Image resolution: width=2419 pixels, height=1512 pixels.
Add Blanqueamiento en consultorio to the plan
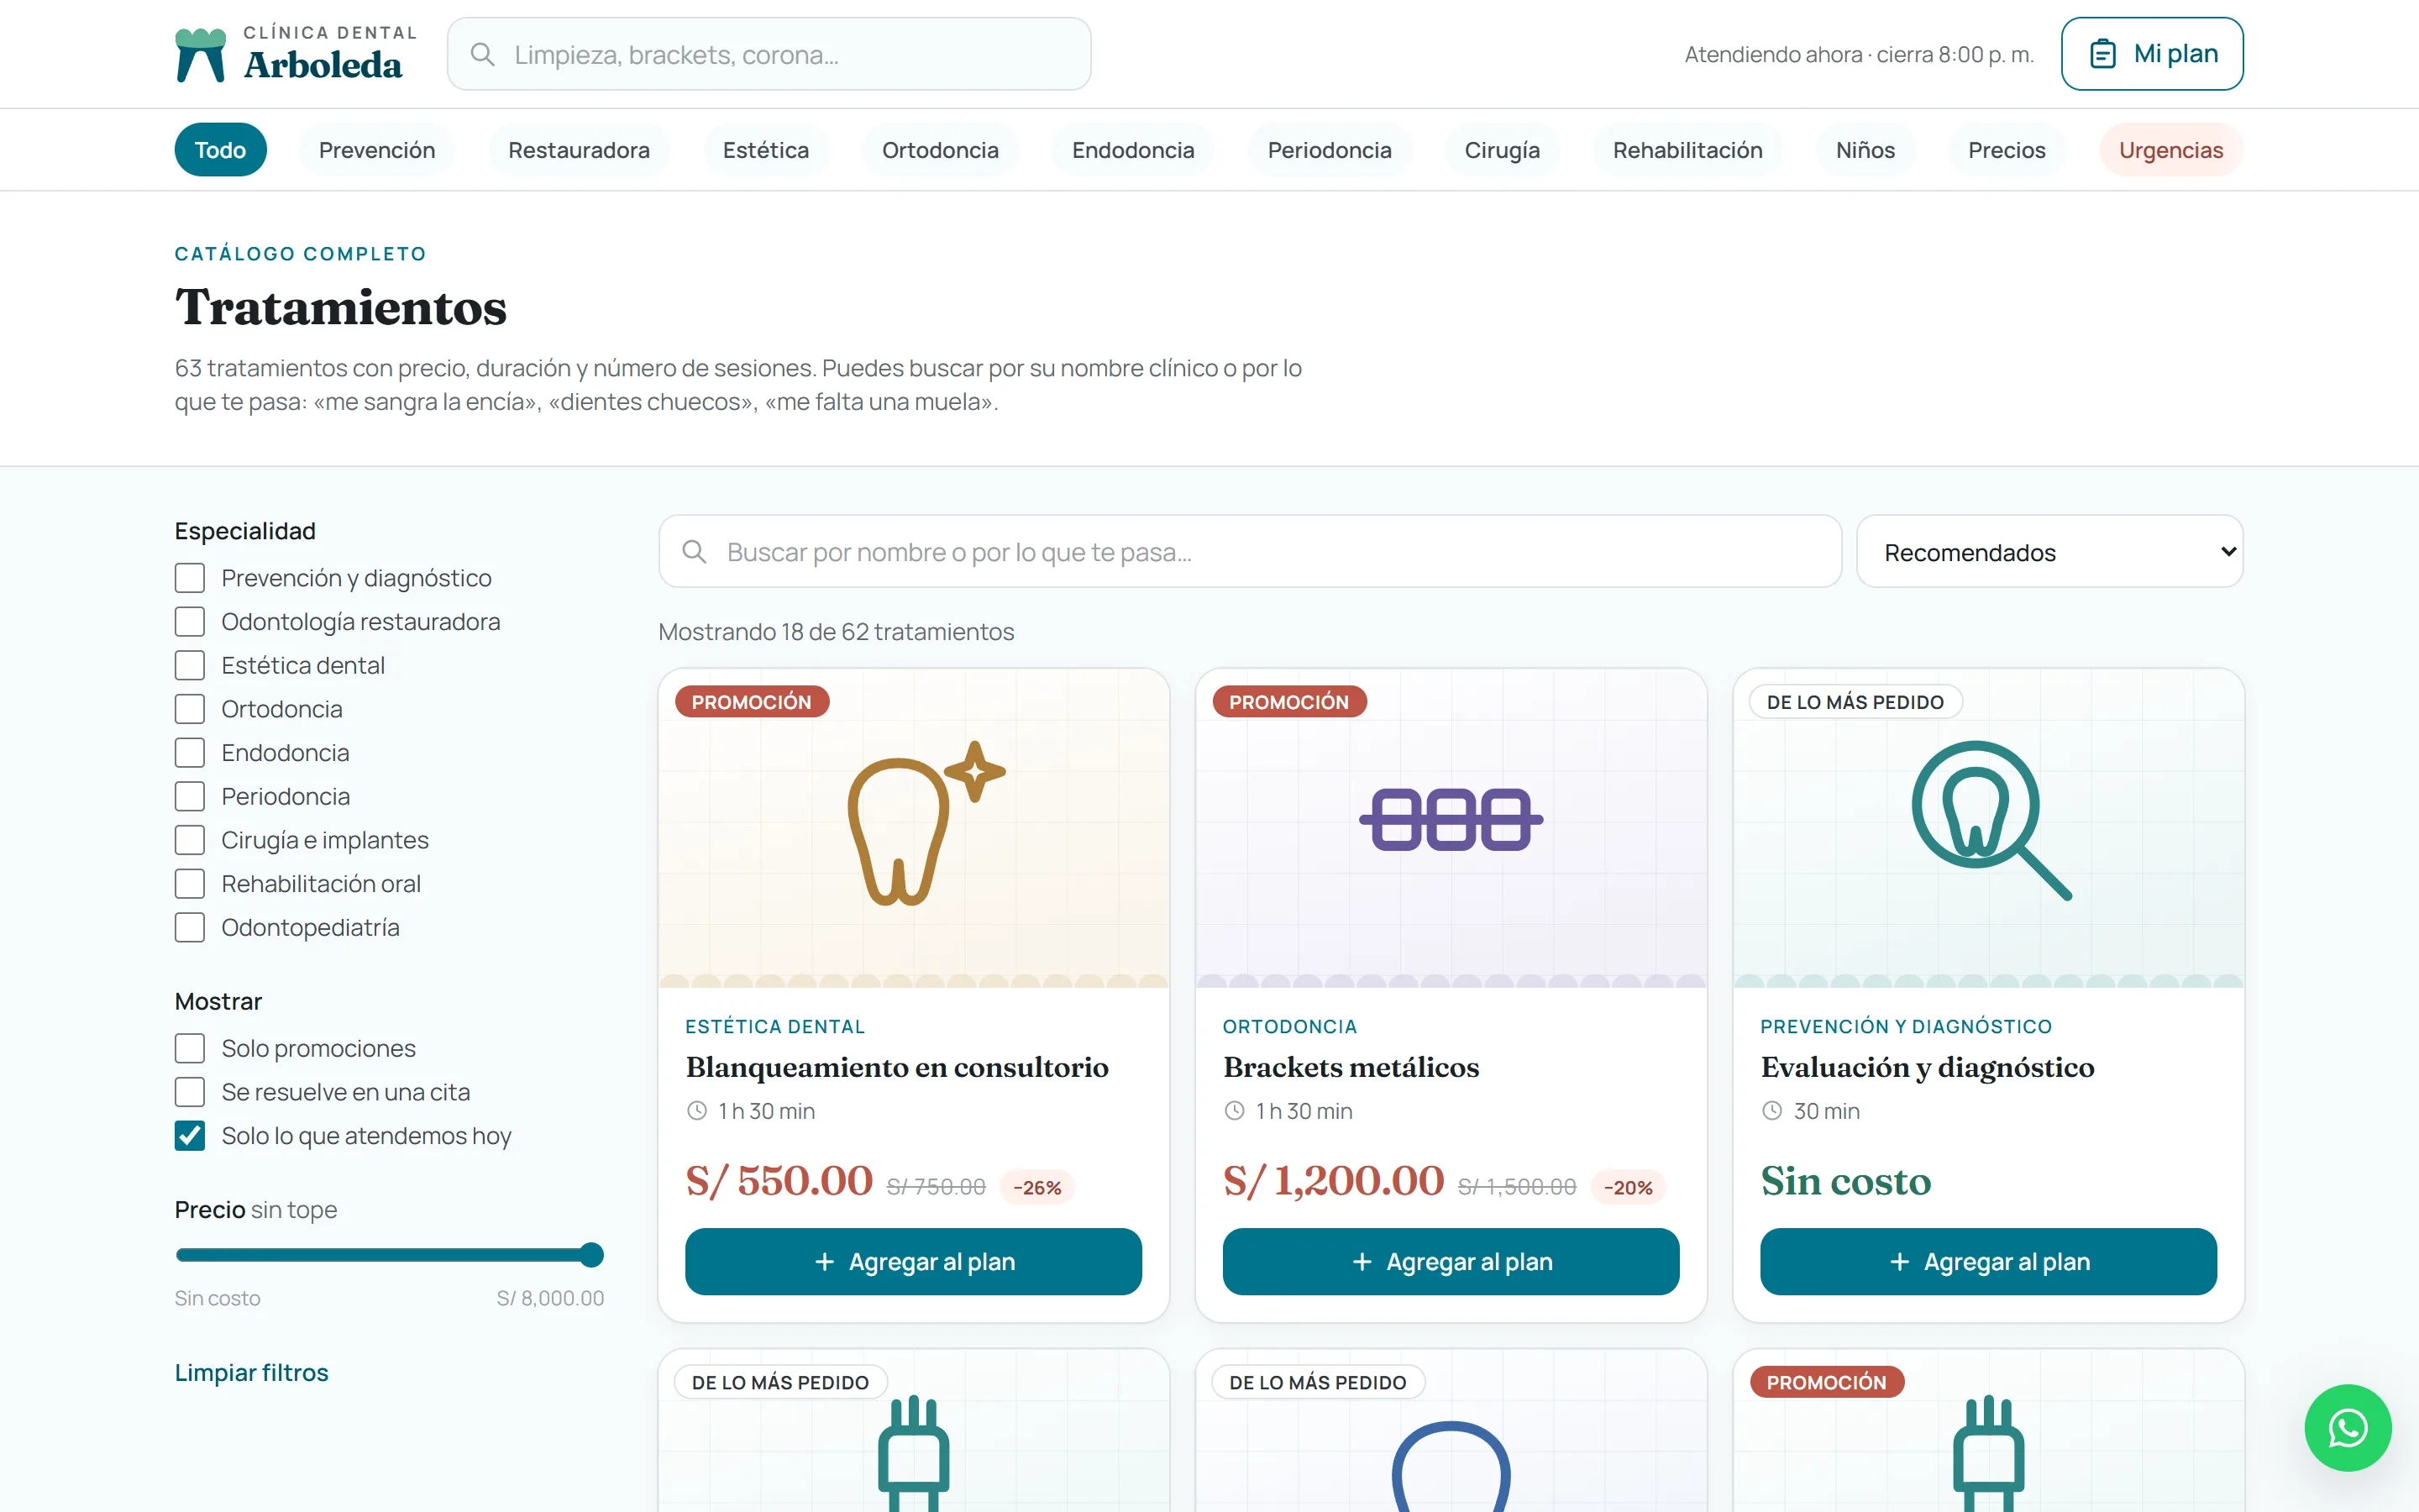pos(914,1262)
